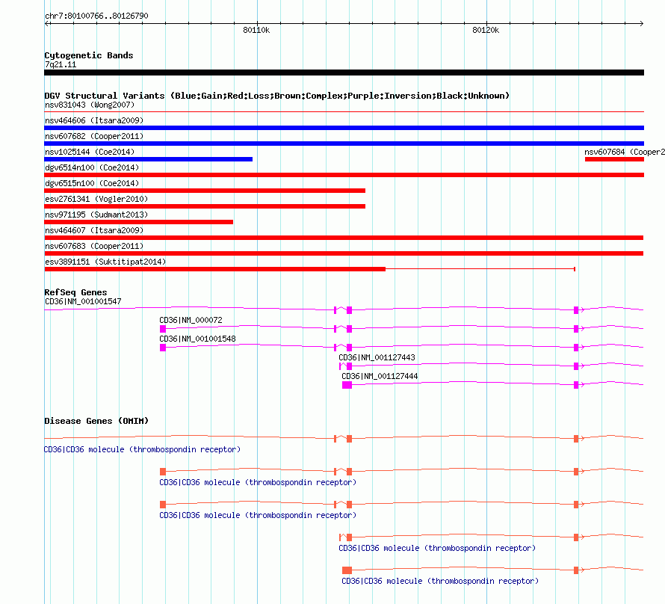Open the first OMIM CD36 molecule link

(142, 449)
